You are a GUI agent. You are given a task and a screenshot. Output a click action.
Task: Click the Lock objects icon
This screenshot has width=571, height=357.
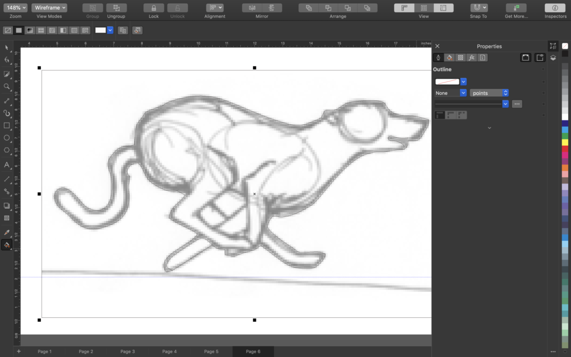coord(153,8)
